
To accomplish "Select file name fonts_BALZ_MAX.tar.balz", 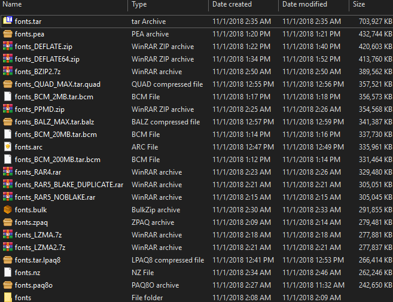I will tap(54, 122).
